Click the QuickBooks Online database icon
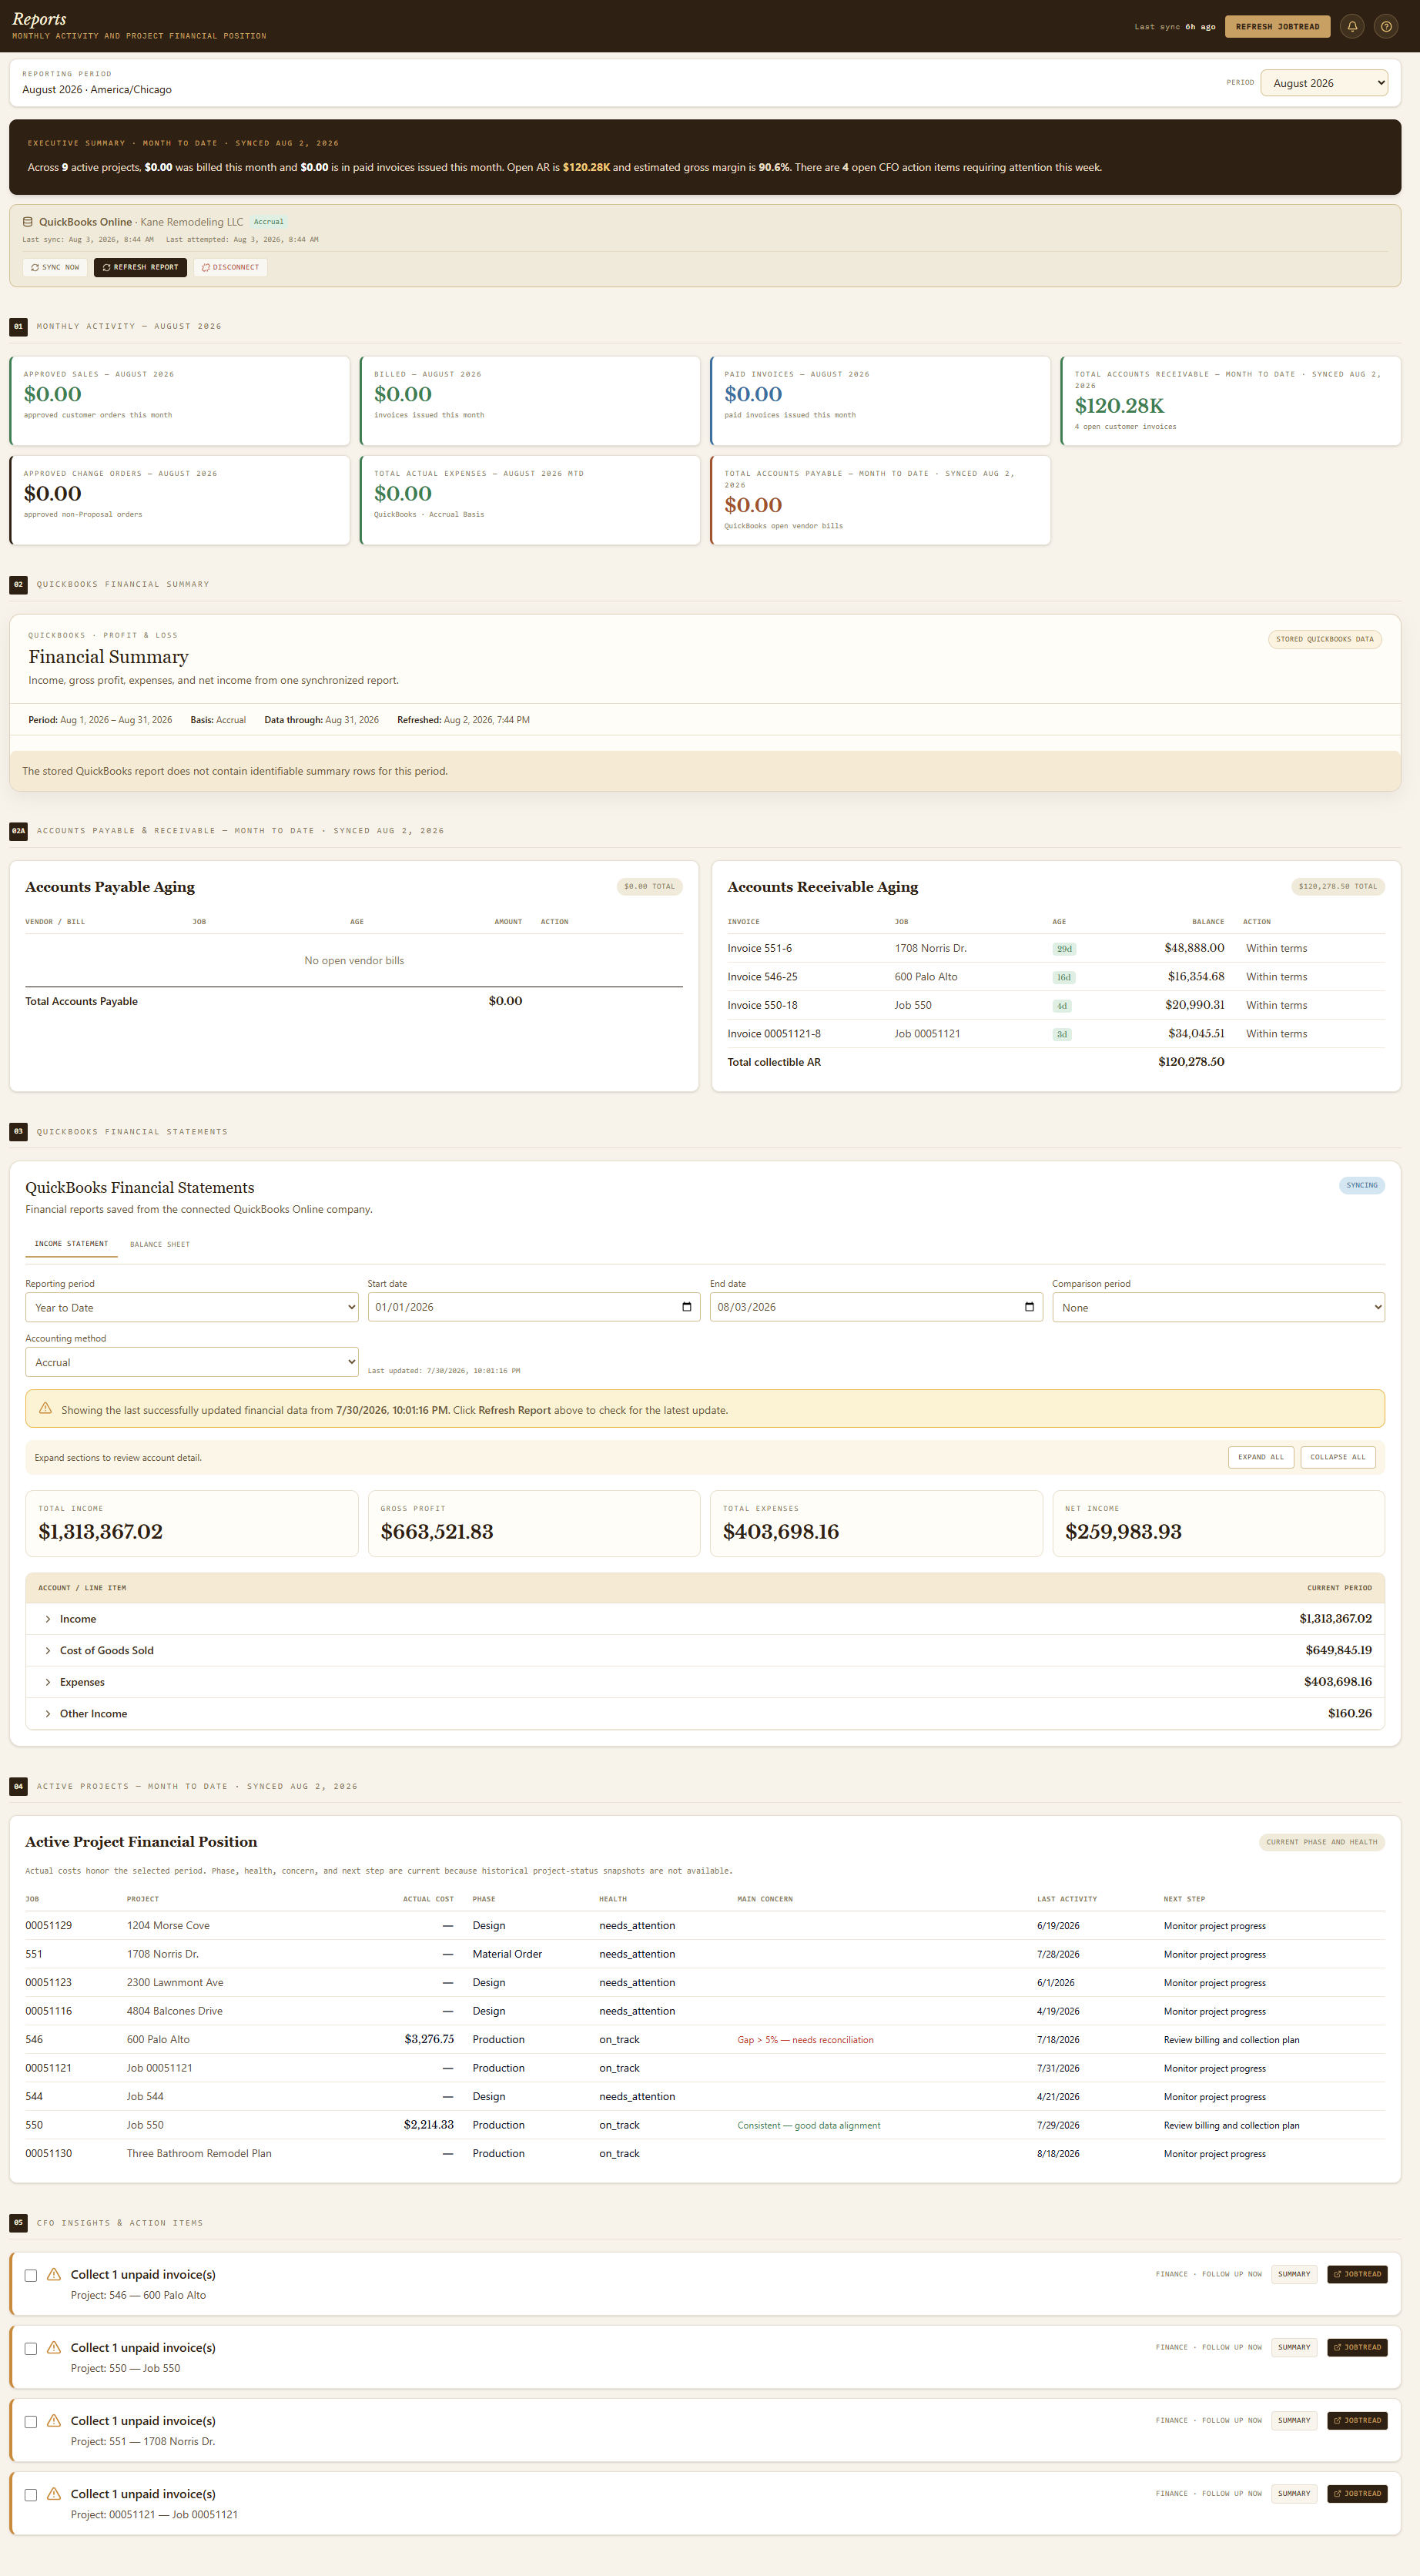This screenshot has height=2576, width=1420. [x=28, y=222]
